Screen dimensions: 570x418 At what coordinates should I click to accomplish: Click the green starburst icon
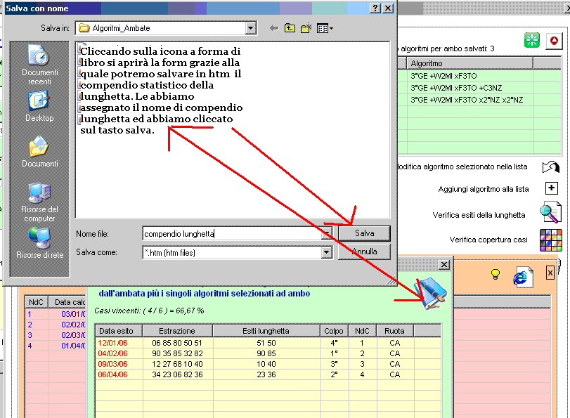coord(532,40)
